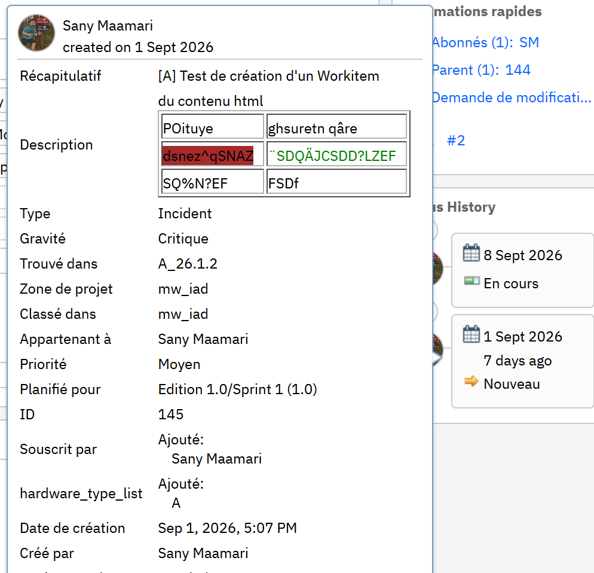Click the Moyen priority value
Image resolution: width=594 pixels, height=573 pixels.
179,364
